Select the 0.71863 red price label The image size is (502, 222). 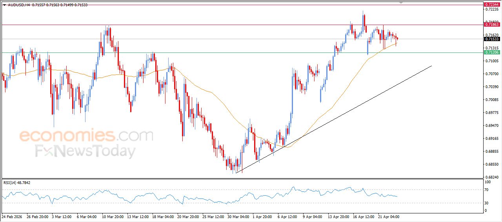click(491, 25)
